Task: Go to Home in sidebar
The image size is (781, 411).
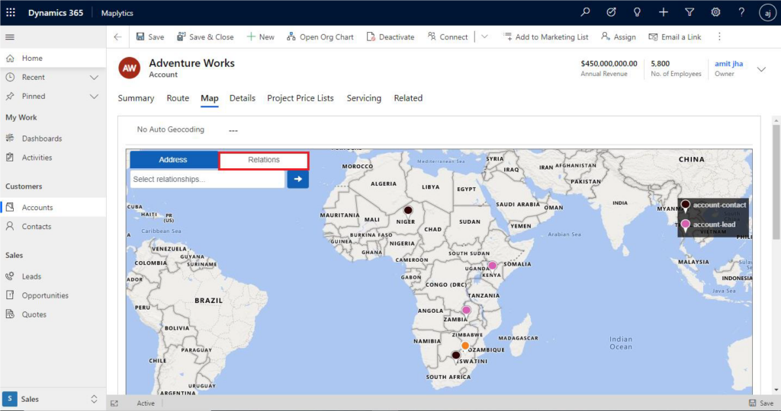Action: [53, 58]
